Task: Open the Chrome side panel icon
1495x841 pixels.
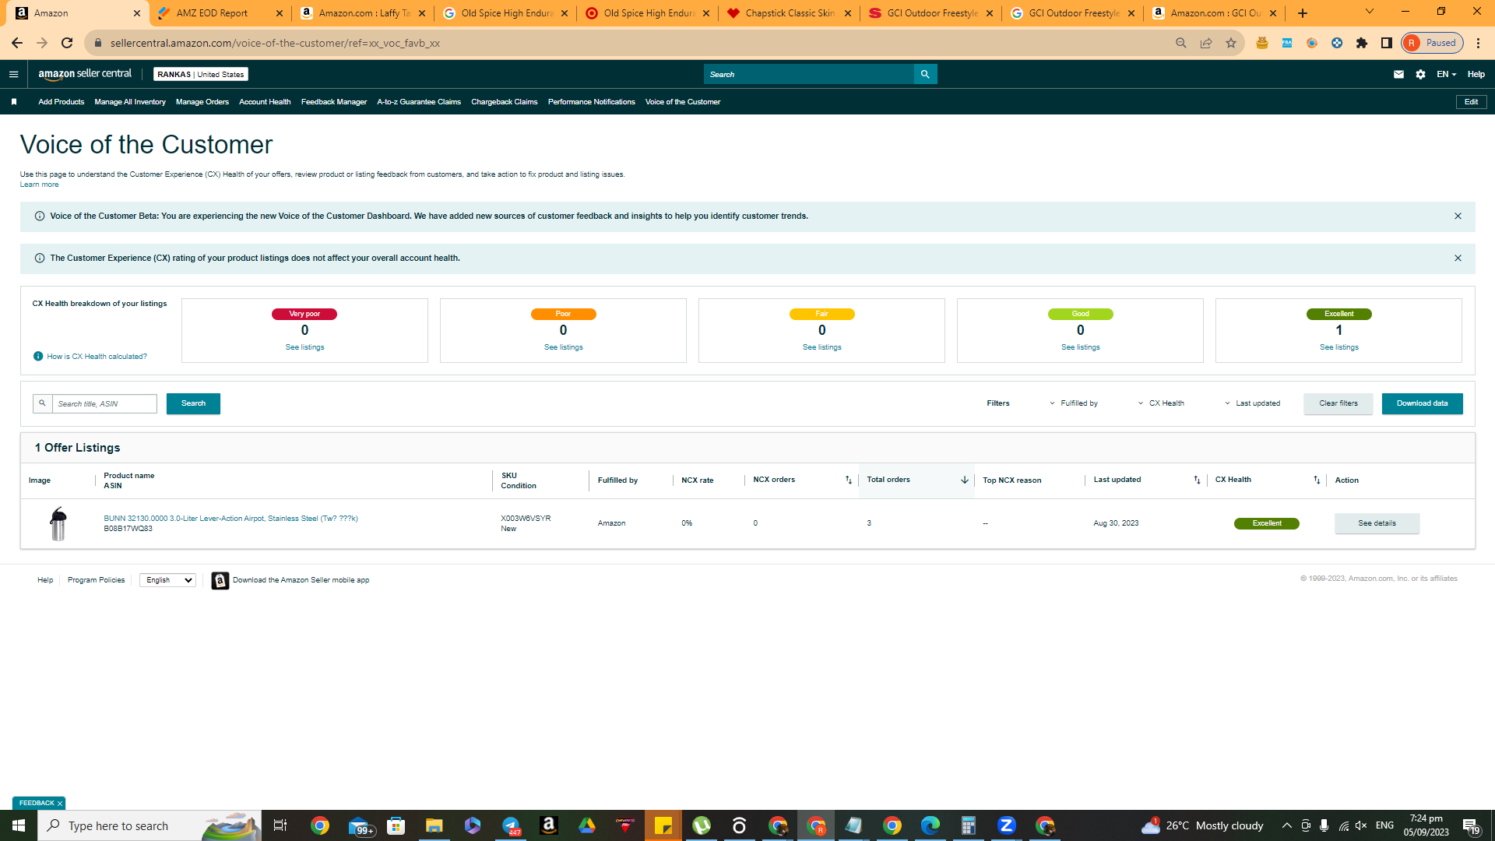Action: (x=1387, y=43)
